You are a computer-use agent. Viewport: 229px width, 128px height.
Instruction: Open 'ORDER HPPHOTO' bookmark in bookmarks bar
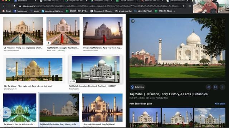point(77,11)
